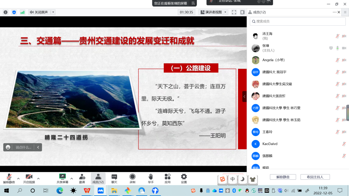Expand the arrow next to 解除静音
This screenshot has height=196, width=349.
pyautogui.click(x=18, y=178)
